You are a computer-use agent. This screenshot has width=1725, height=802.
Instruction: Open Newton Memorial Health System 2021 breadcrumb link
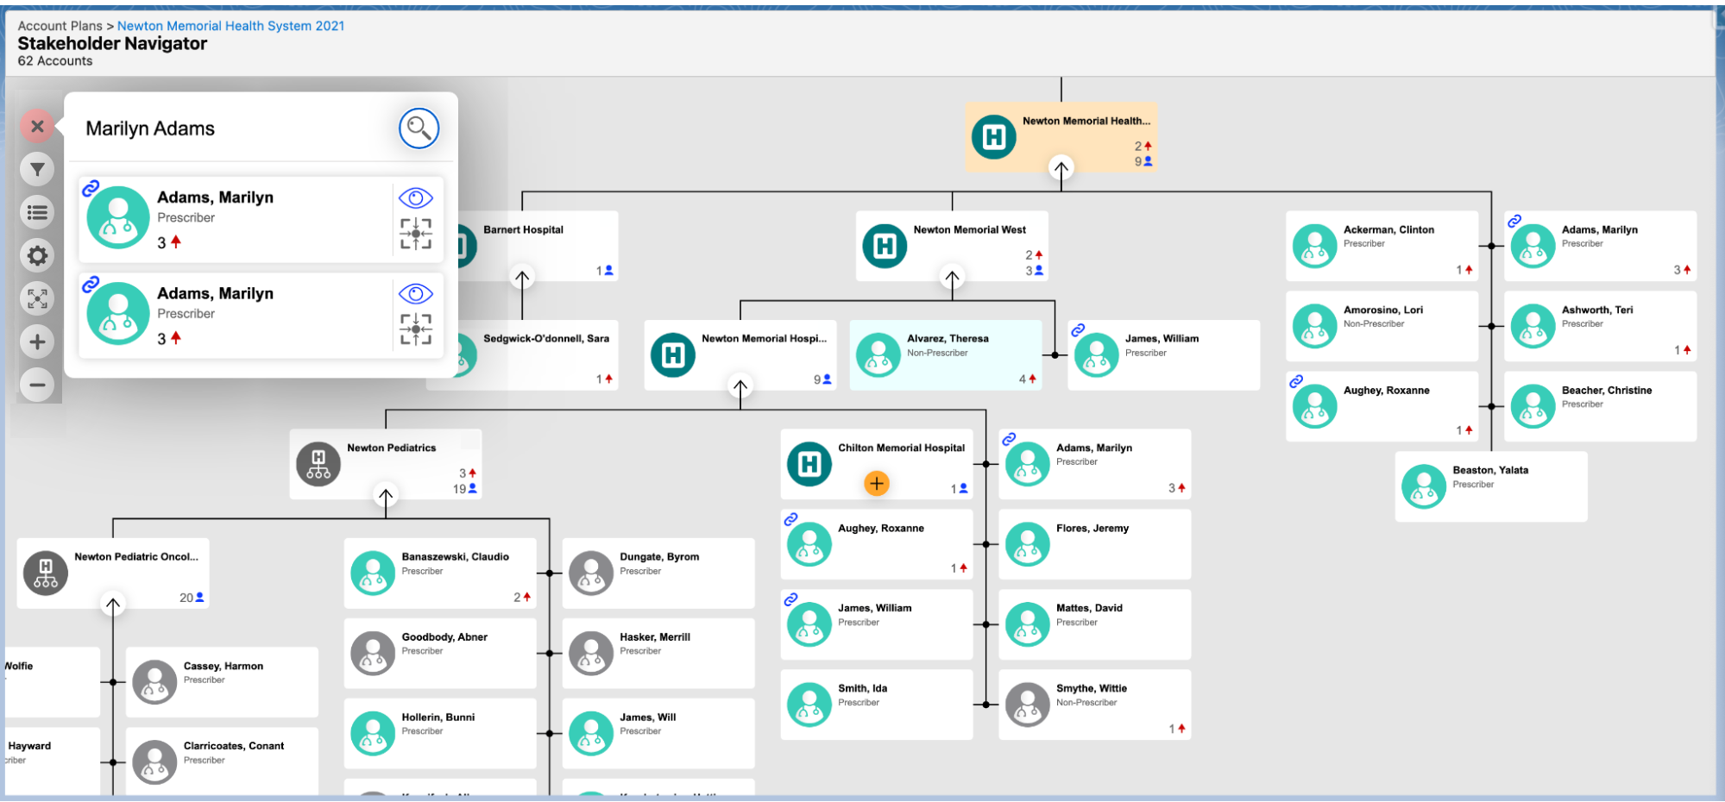click(230, 26)
